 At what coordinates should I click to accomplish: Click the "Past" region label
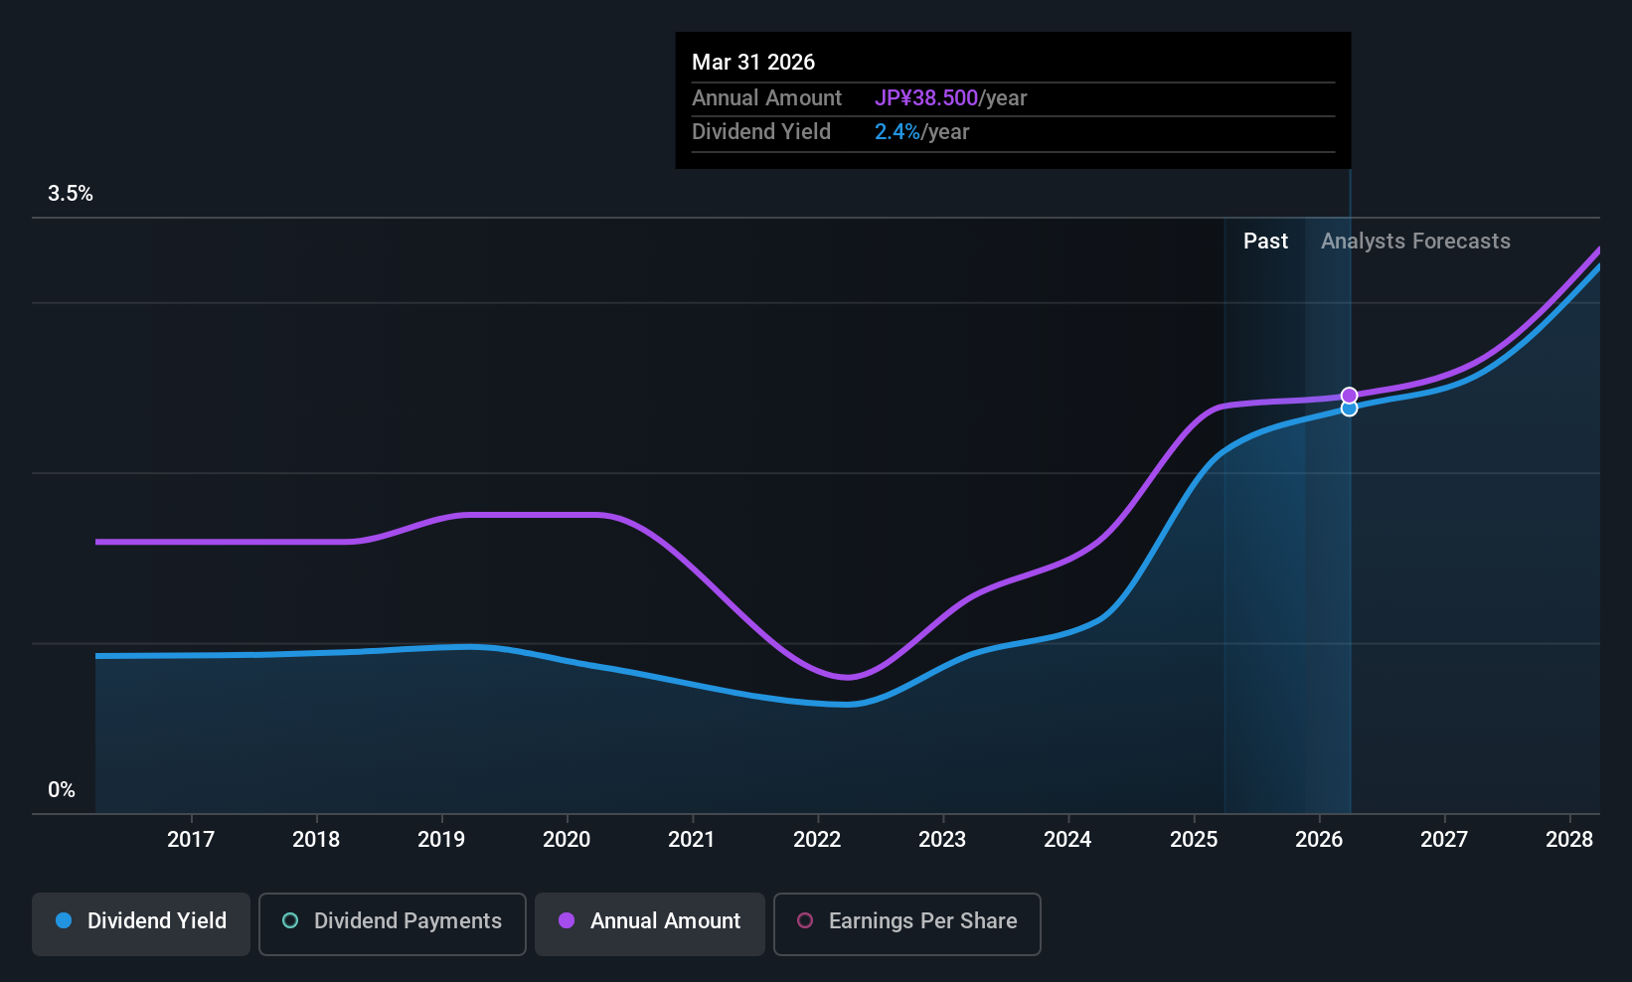pyautogui.click(x=1265, y=242)
